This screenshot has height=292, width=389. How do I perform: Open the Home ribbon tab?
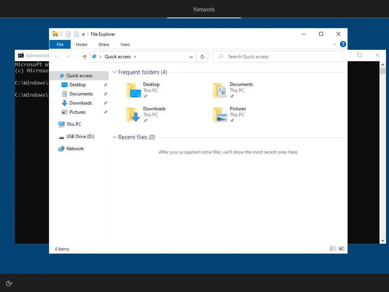[82, 44]
